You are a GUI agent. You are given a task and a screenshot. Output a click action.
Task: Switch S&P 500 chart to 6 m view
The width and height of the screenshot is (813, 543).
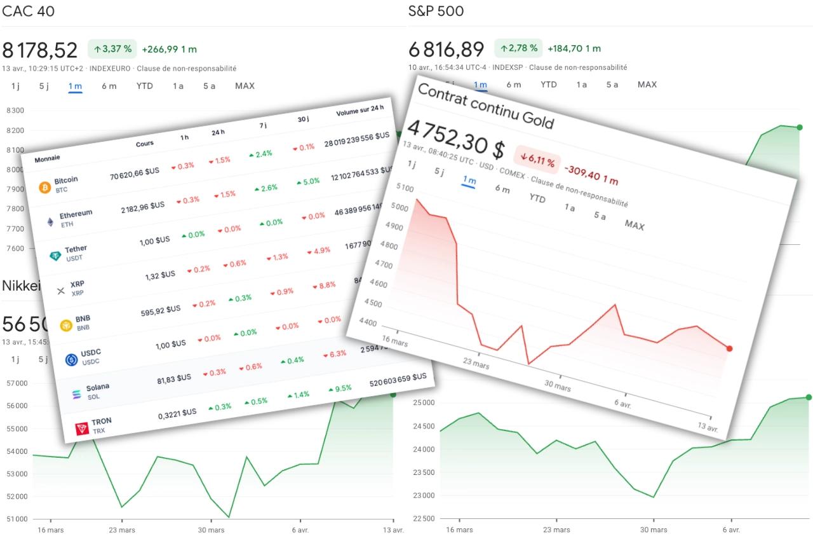[x=514, y=84]
